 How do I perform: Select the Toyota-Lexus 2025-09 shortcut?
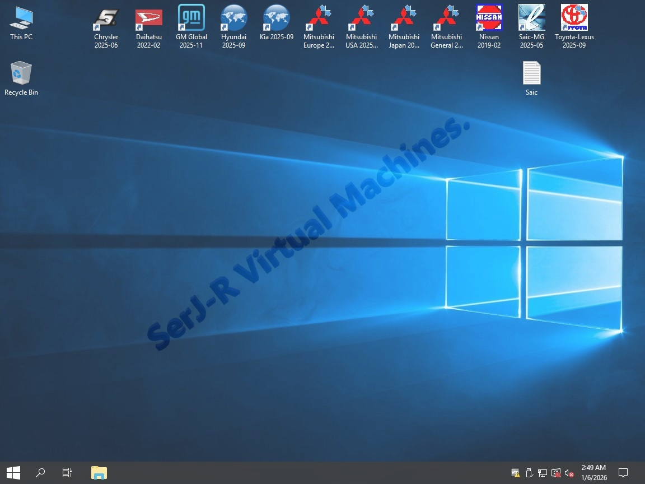[574, 18]
